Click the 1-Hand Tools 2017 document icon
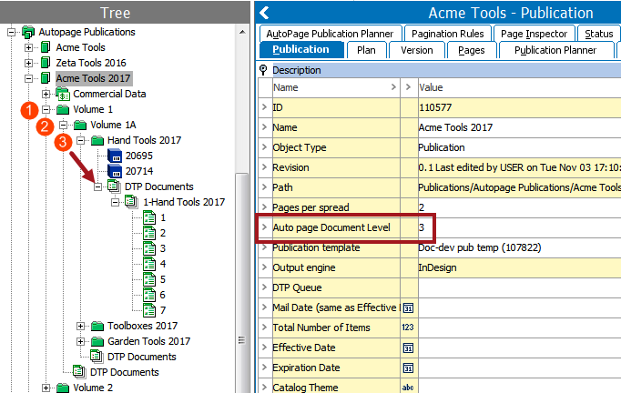The height and width of the screenshot is (393, 621). [131, 202]
